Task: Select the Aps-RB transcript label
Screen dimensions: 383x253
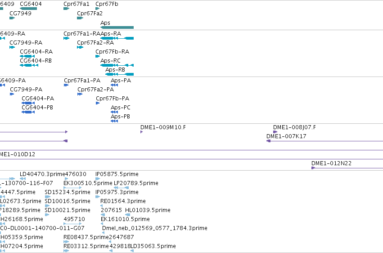Action: (115, 70)
